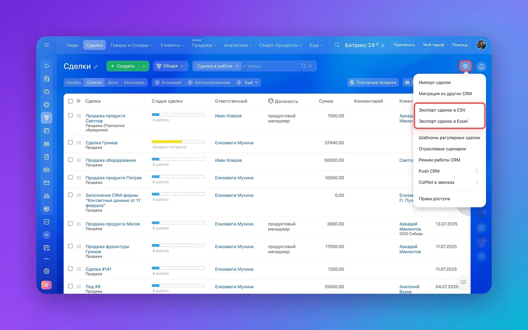Open the CRM funnel icon in the left sidebar
Screen dimensions: 528x330
(x=47, y=118)
